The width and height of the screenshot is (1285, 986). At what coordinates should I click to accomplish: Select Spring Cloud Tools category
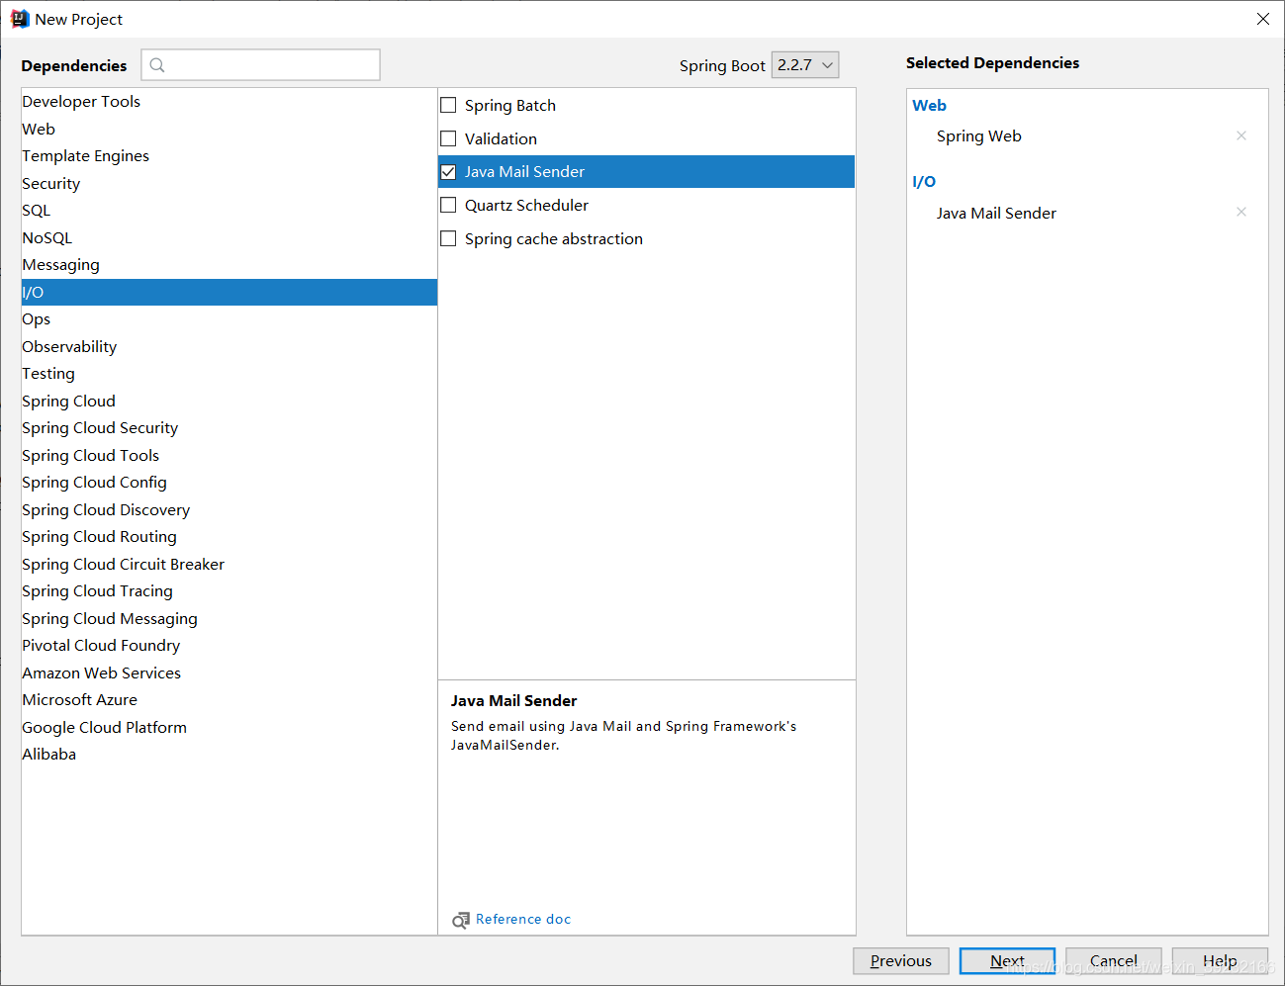(x=229, y=455)
